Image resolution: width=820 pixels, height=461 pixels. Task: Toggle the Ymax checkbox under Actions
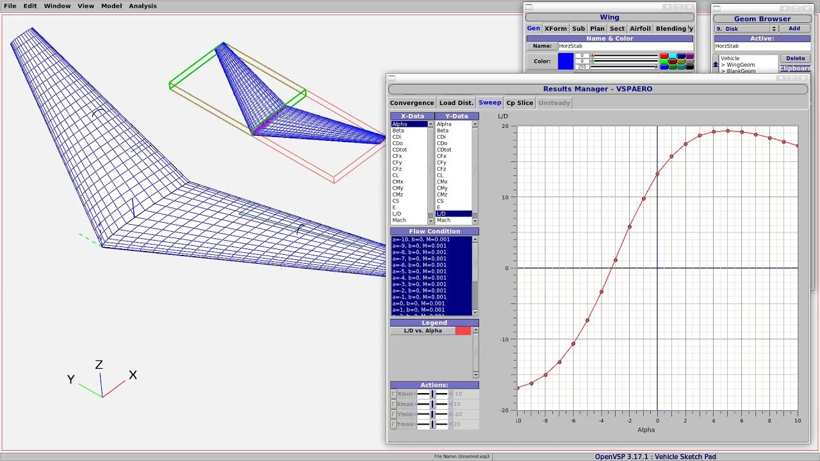pyautogui.click(x=393, y=425)
